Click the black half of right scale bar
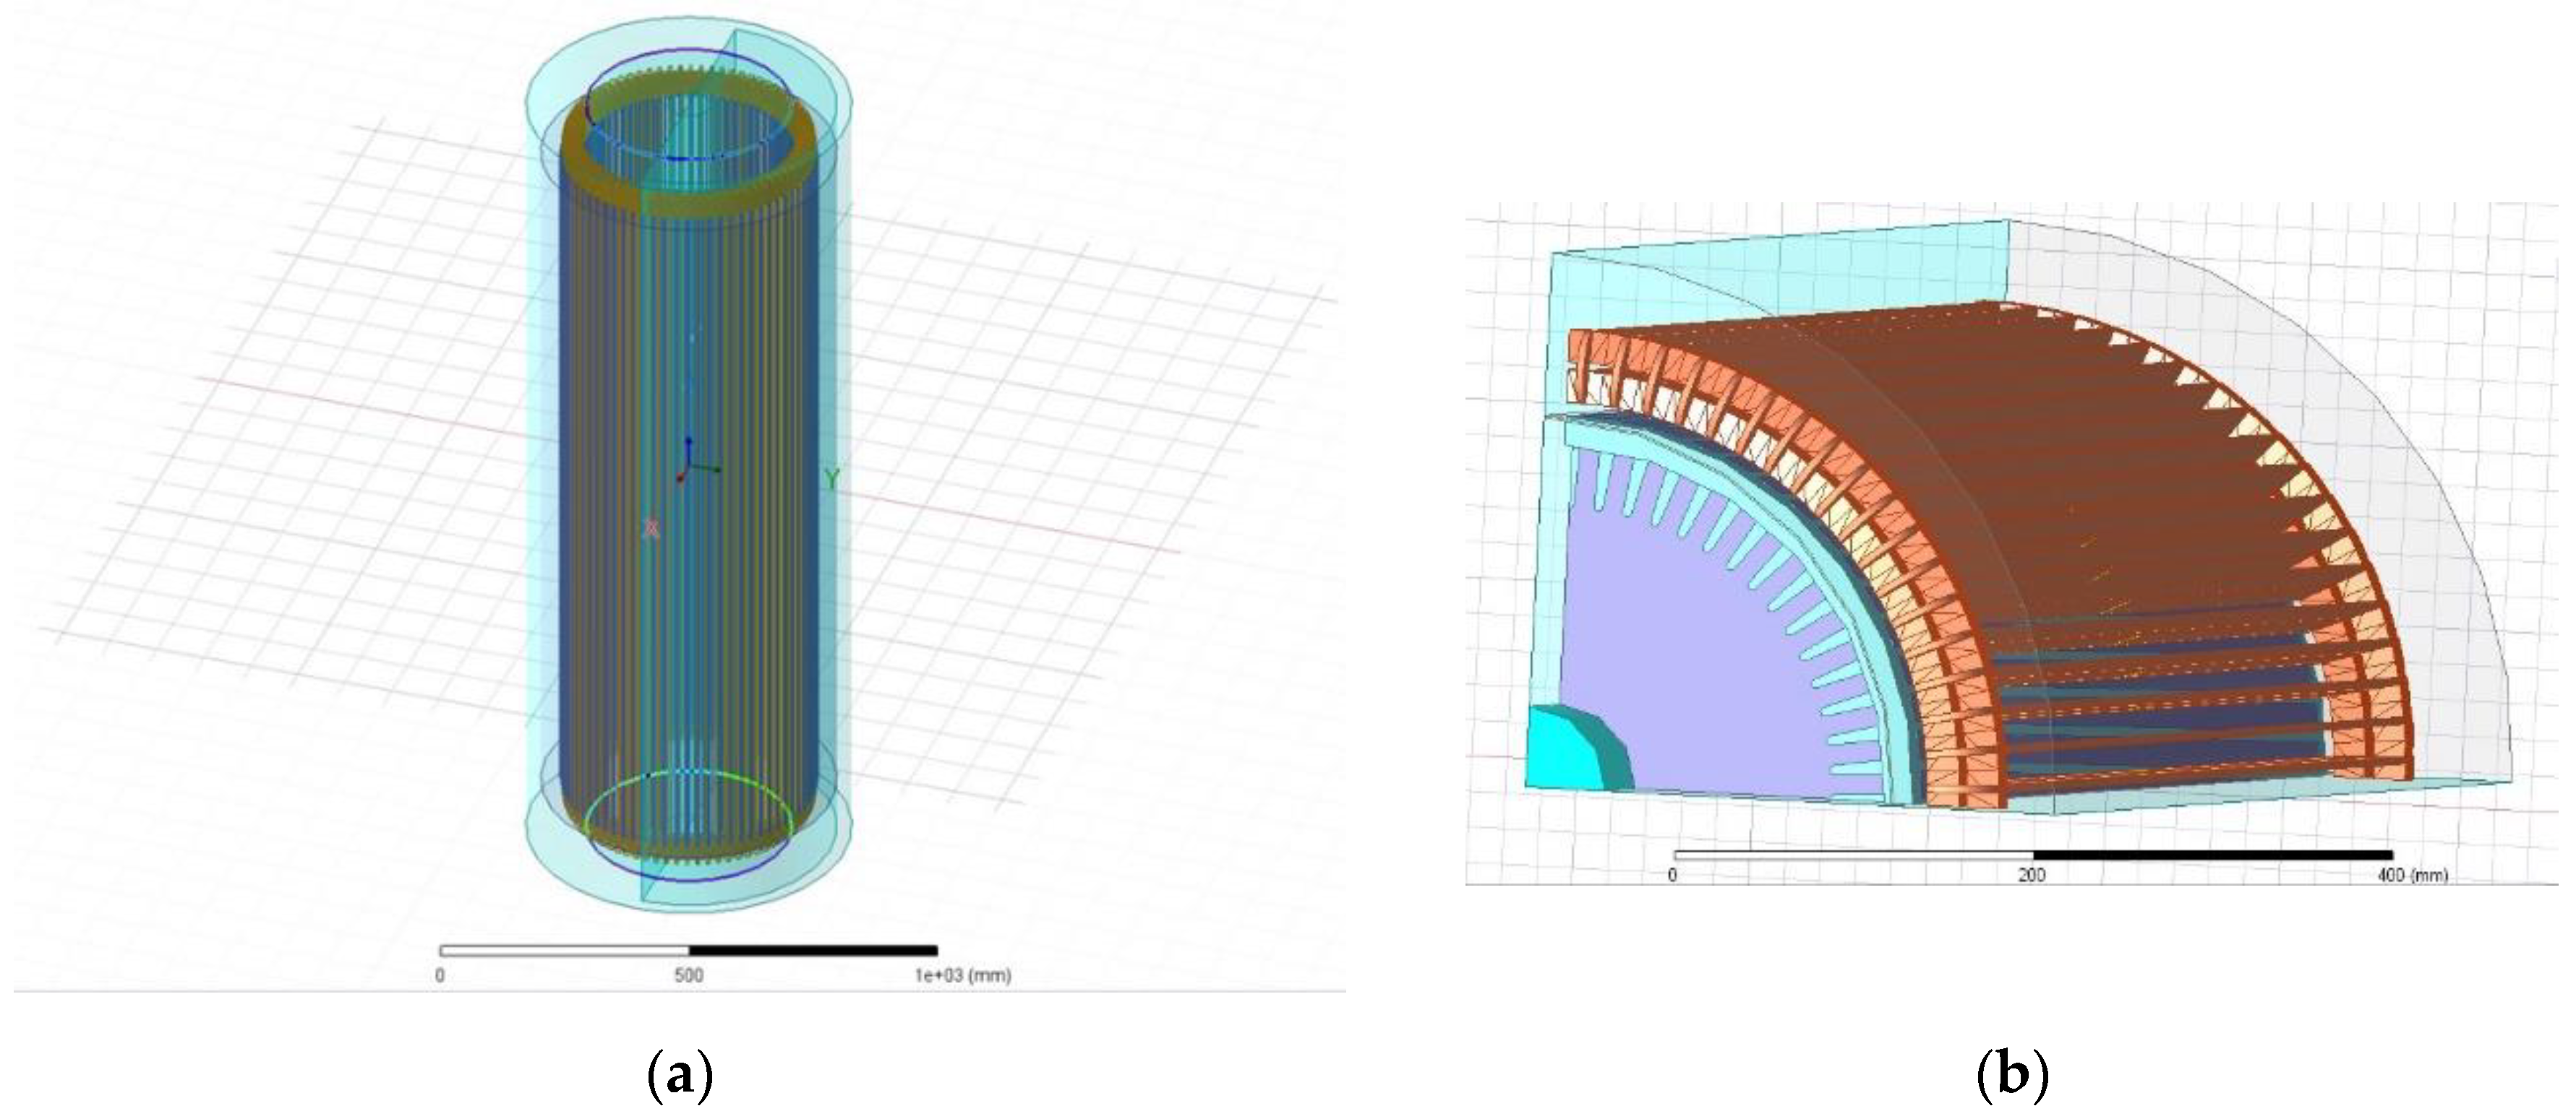Viewport: 2576px width, 1119px height. click(2212, 855)
